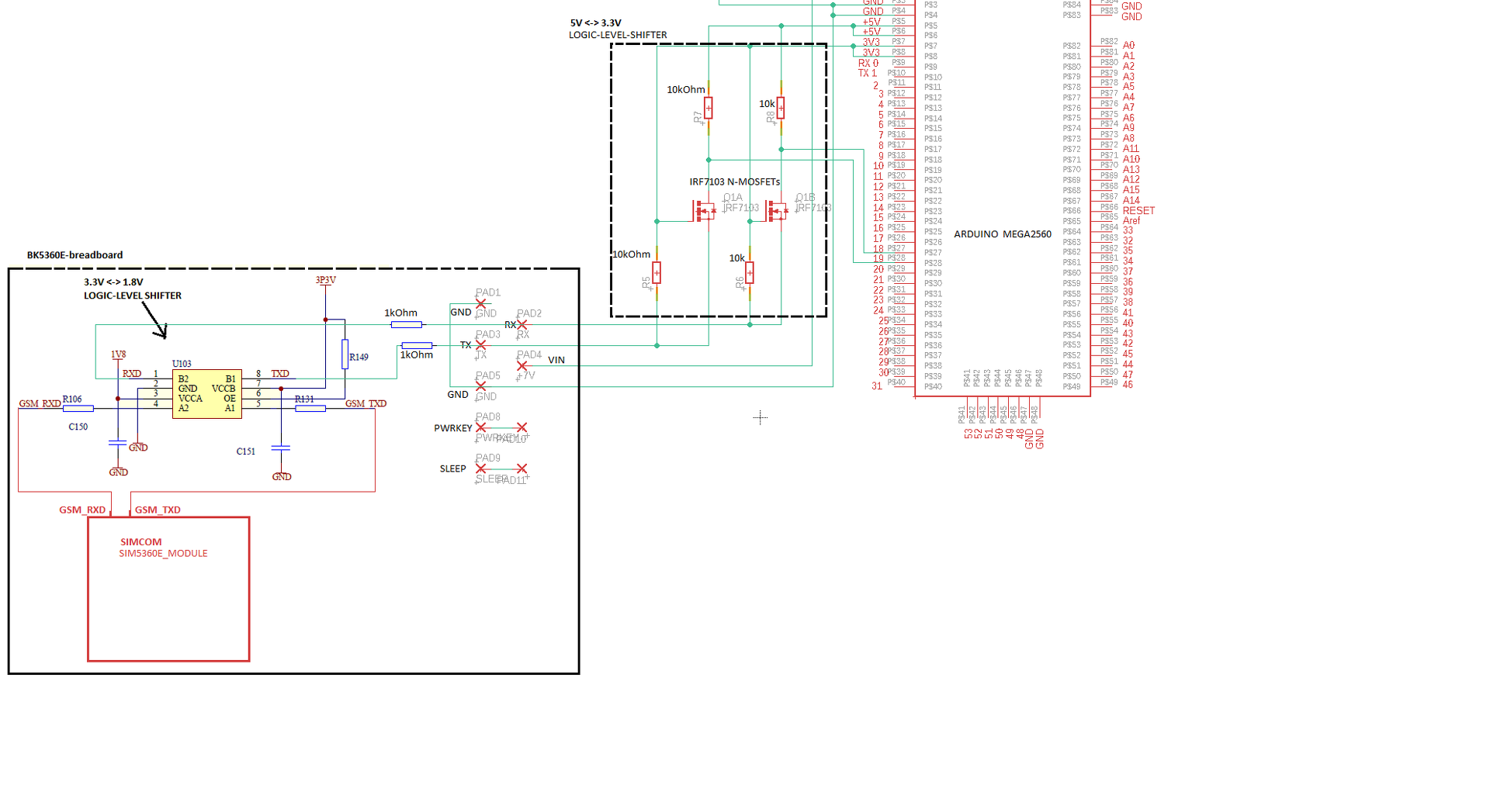Click the VIN text label
The image size is (1490, 809).
[x=556, y=361]
